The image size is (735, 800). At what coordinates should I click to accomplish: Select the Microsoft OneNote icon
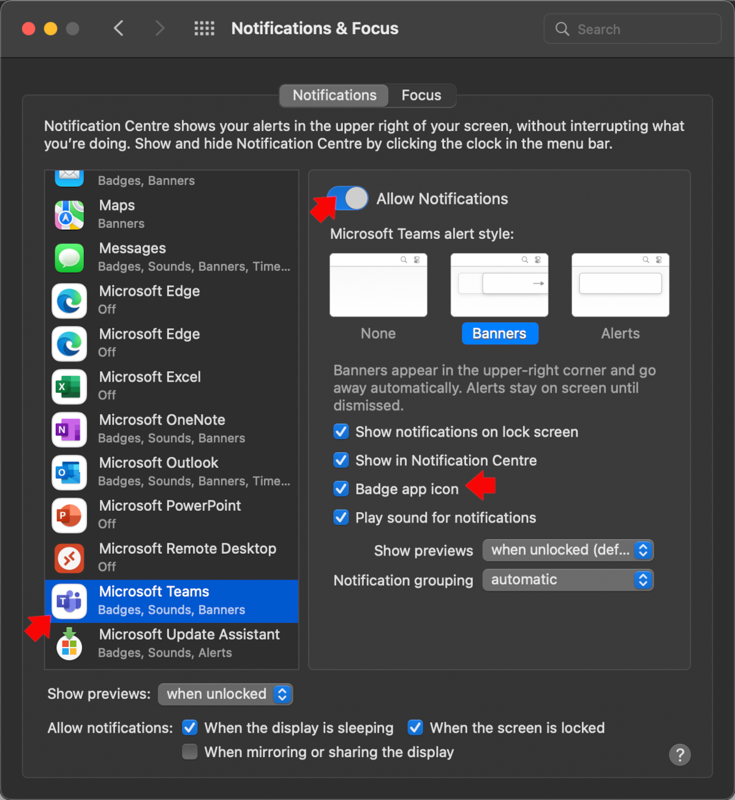[x=69, y=429]
